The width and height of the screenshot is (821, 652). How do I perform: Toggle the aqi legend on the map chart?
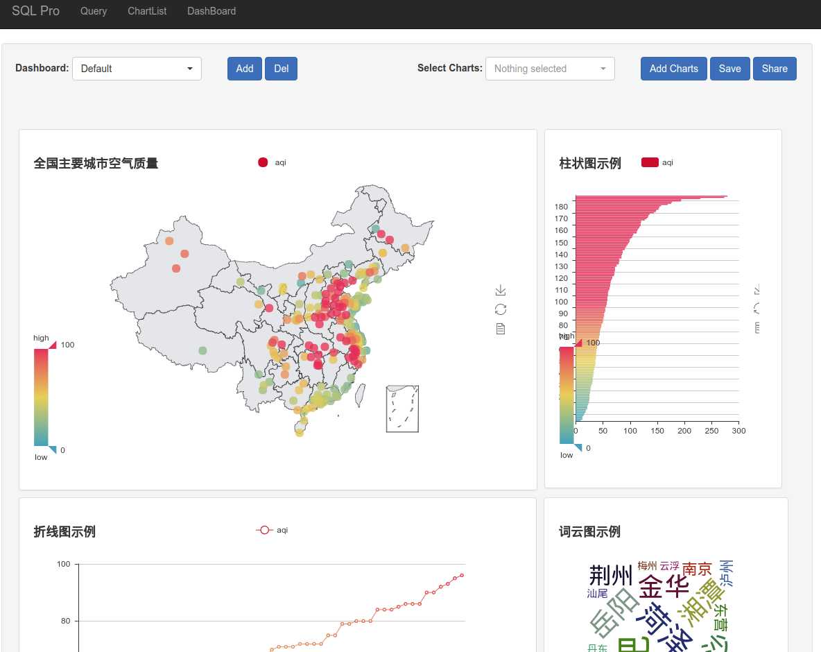coord(272,162)
